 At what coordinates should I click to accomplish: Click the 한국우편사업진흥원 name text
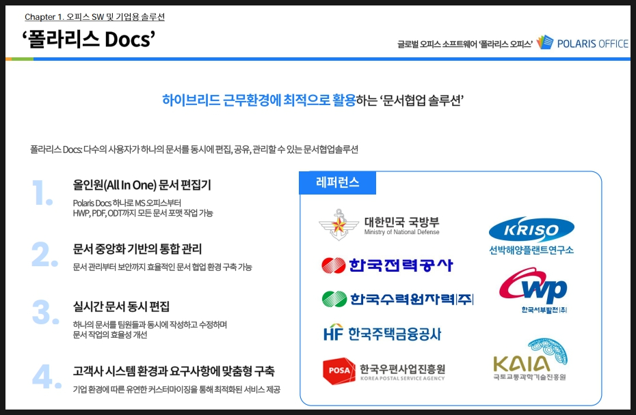402,369
